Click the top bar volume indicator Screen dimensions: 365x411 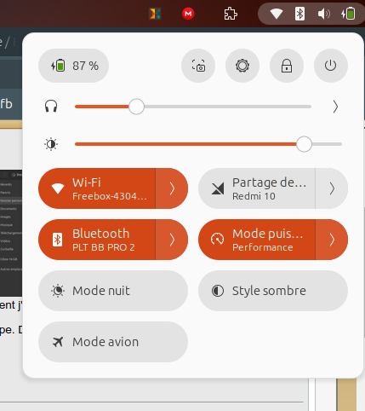click(x=324, y=14)
